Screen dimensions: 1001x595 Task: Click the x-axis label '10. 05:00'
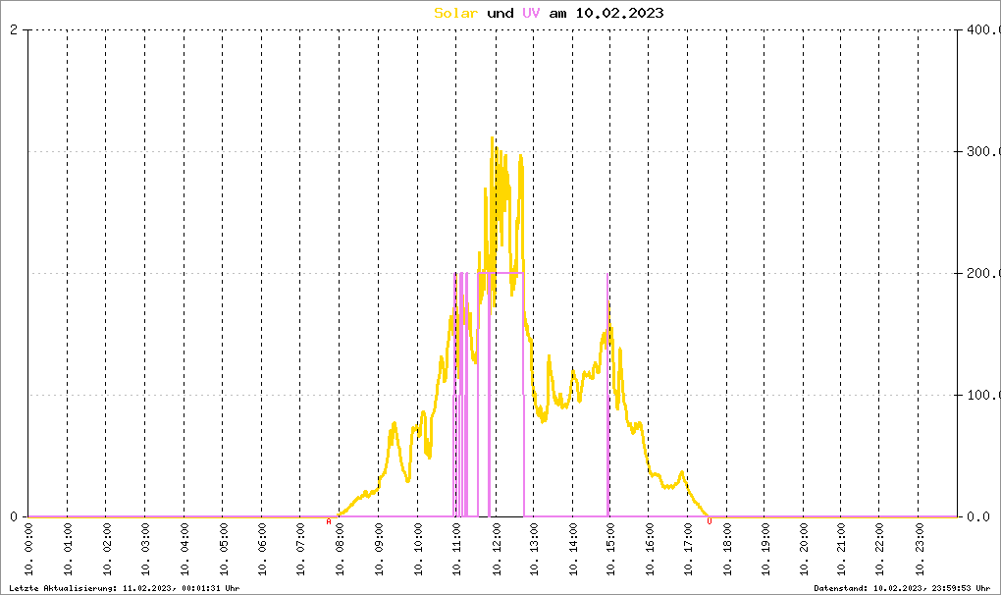[223, 549]
